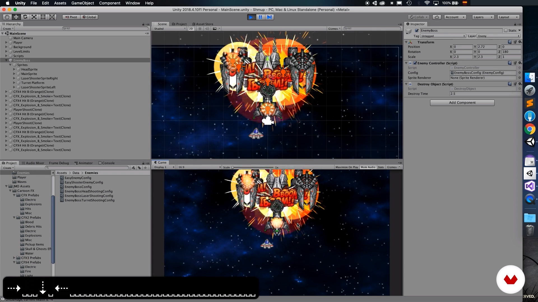Image resolution: width=538 pixels, height=302 pixels.
Task: Open the Account dropdown
Action: pos(455,17)
